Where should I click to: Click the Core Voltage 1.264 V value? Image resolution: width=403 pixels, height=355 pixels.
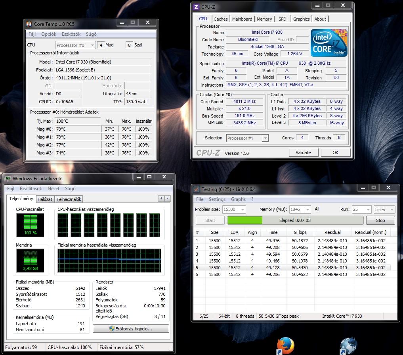[294, 54]
